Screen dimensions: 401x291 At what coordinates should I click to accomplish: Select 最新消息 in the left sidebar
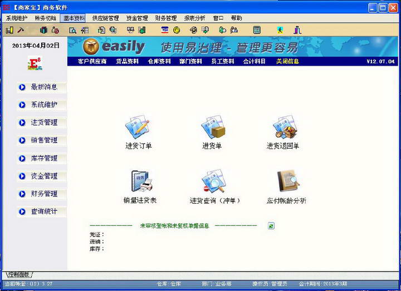click(42, 87)
